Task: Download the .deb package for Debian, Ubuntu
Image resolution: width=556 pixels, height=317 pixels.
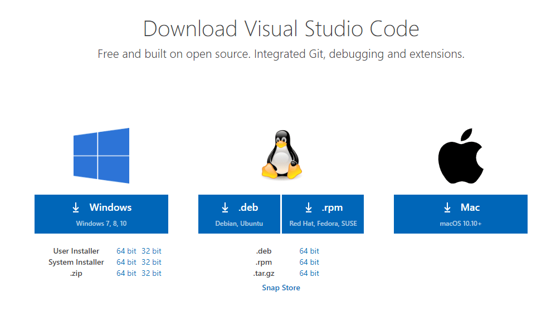Action: (240, 214)
